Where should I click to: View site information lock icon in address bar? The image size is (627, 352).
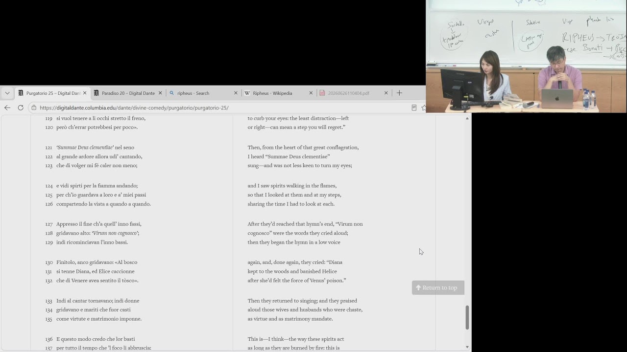pyautogui.click(x=33, y=108)
